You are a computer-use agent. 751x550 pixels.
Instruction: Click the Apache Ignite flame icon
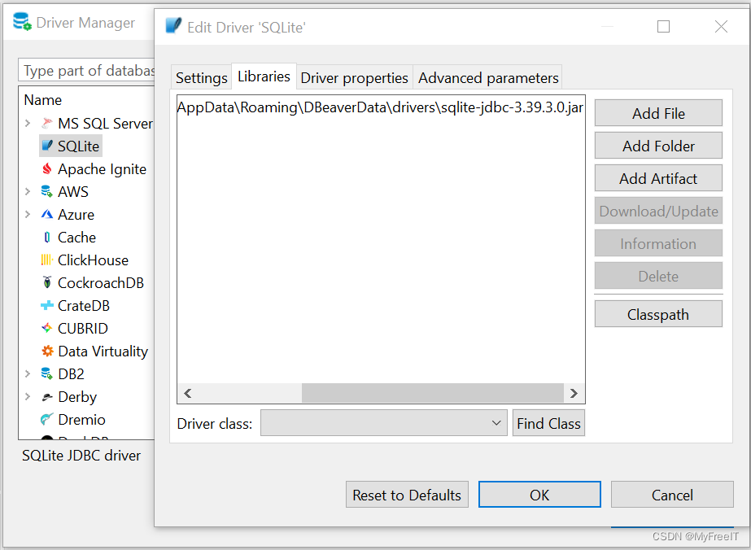(x=47, y=168)
